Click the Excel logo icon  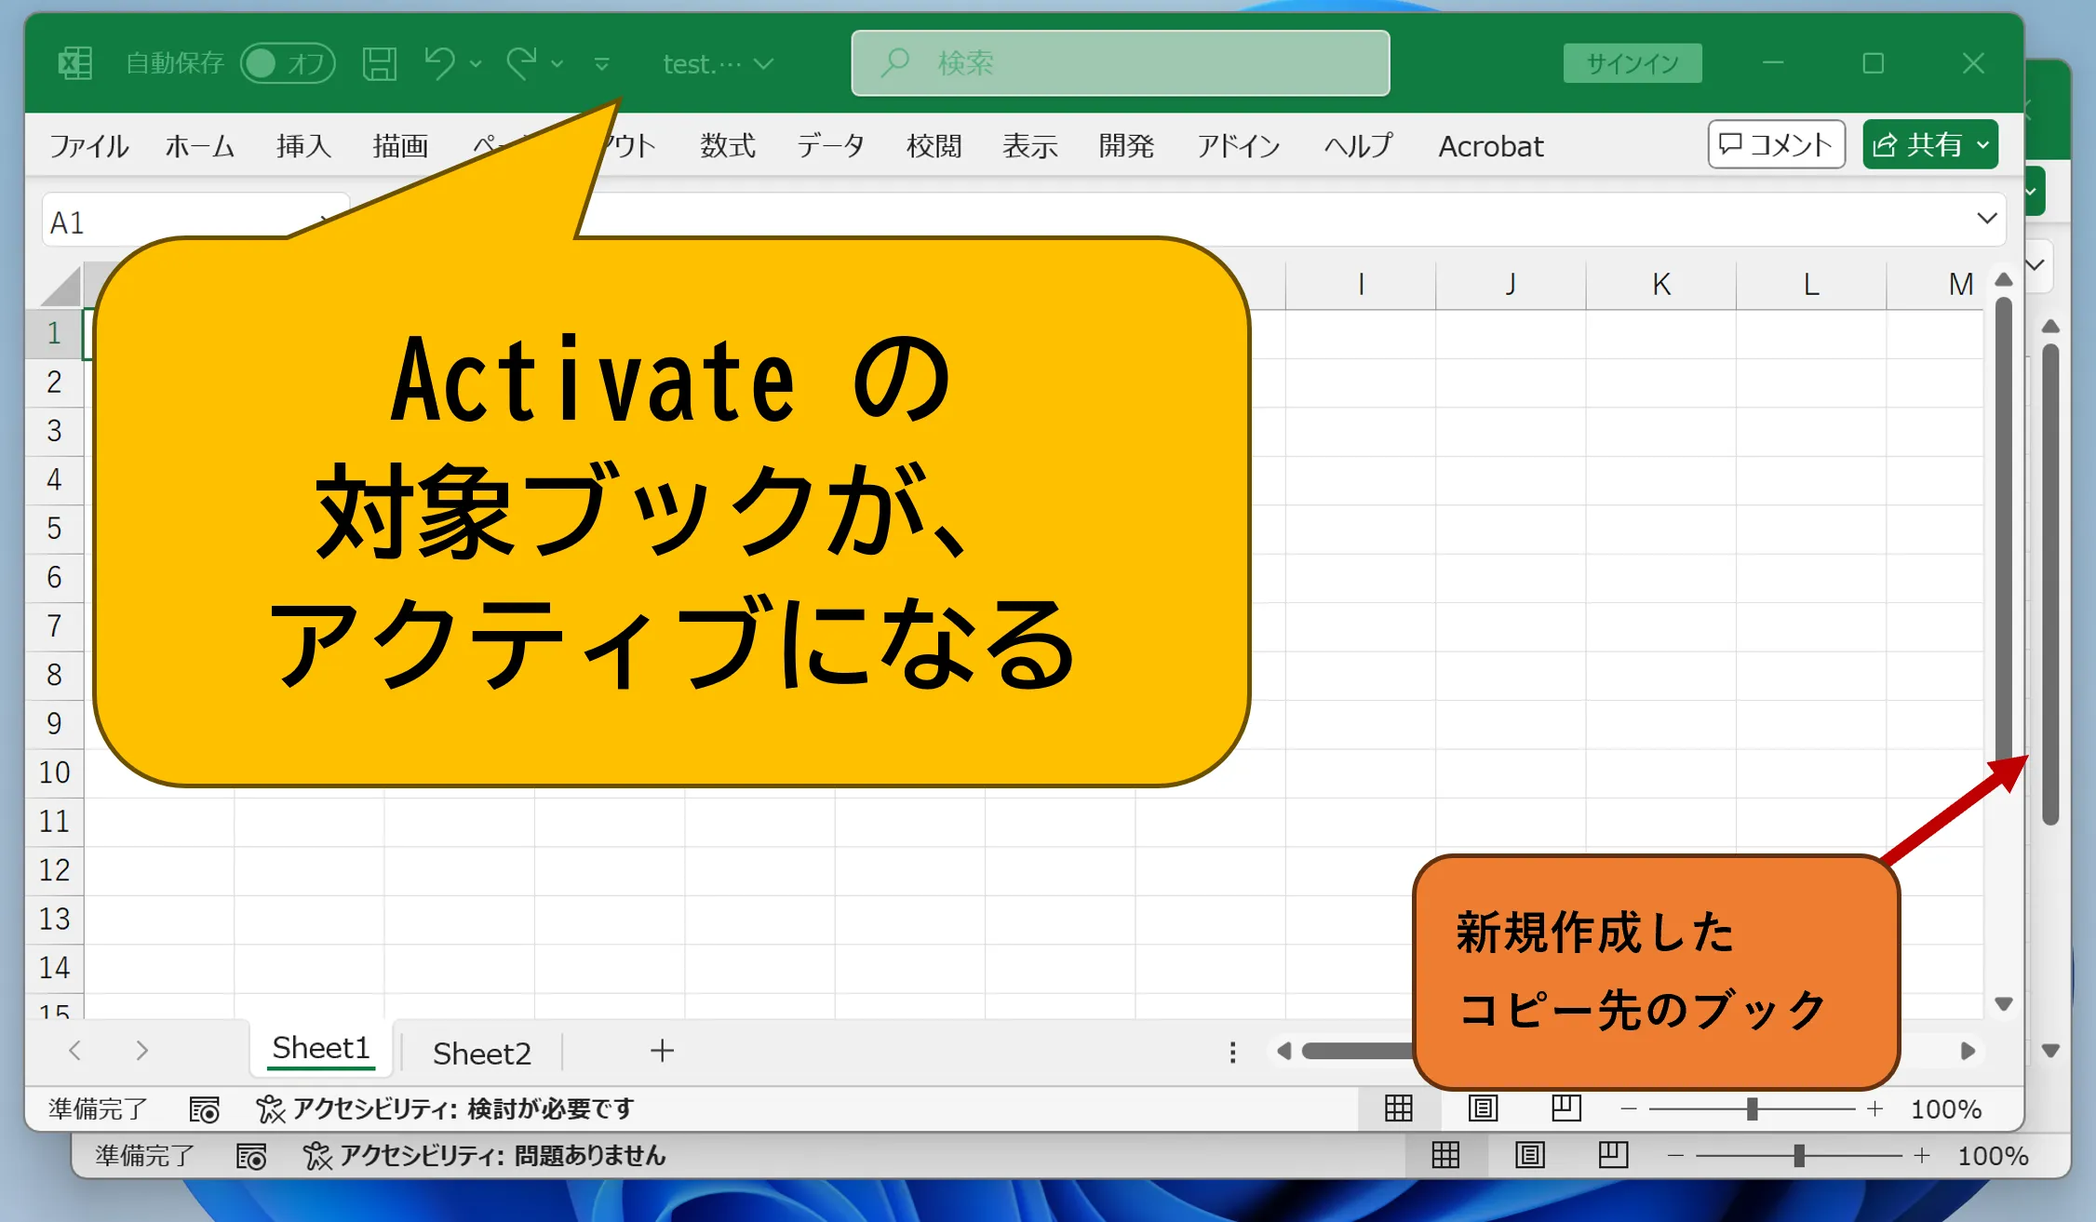[x=75, y=63]
